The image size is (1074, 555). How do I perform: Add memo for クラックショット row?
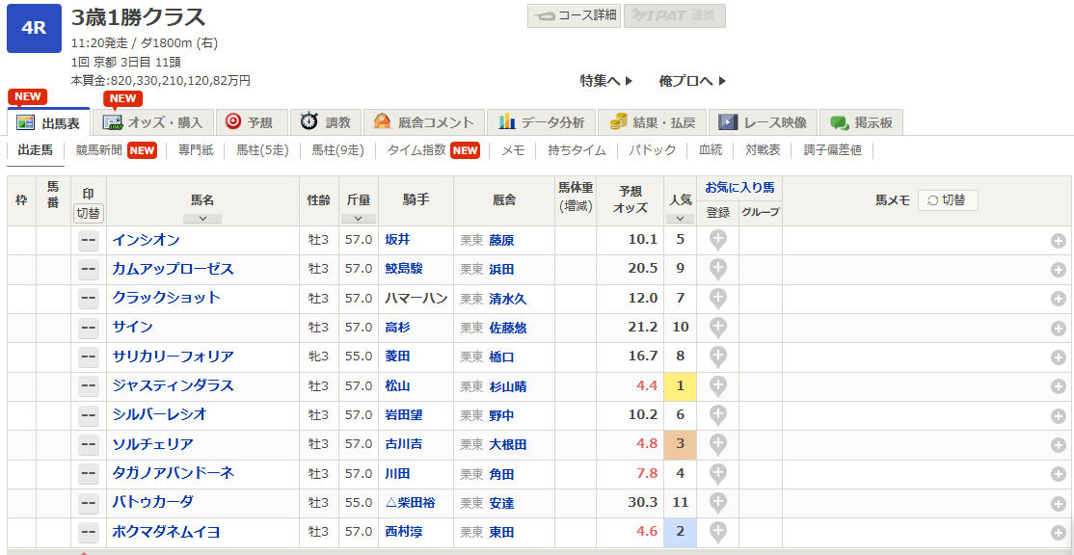coord(1059,299)
